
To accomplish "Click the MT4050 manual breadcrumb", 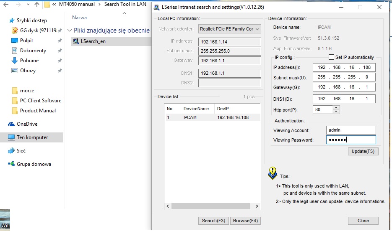I will (77, 4).
